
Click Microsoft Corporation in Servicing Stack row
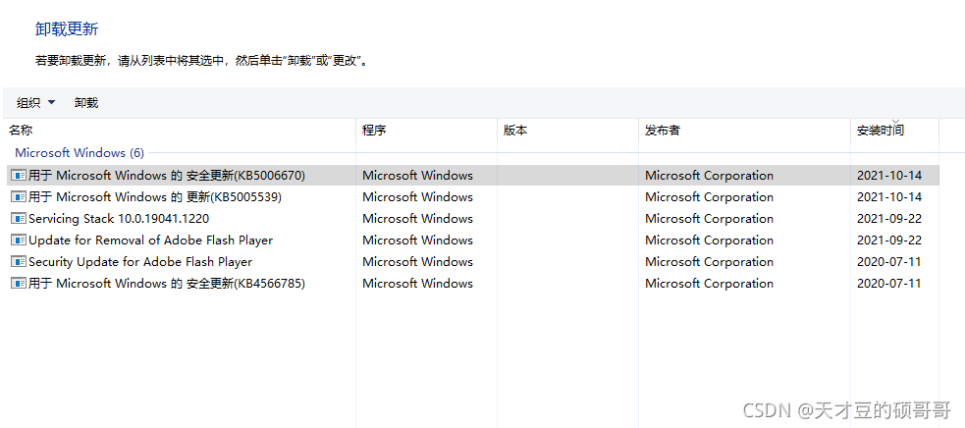[x=709, y=219]
